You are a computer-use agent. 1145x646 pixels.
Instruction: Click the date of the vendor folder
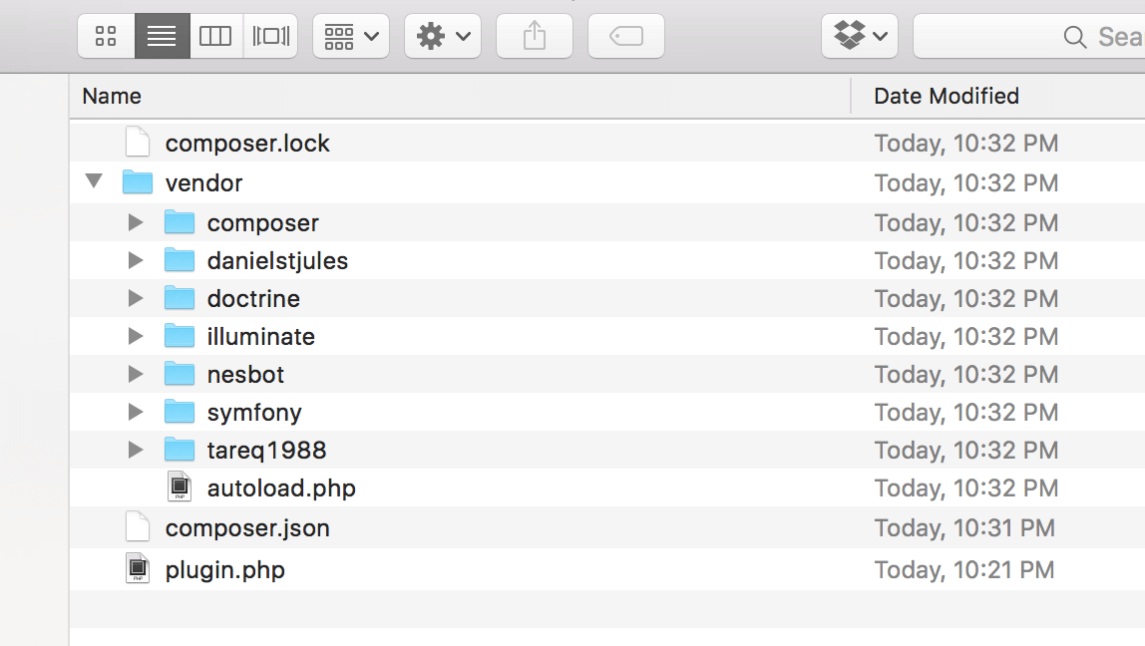[x=966, y=182]
